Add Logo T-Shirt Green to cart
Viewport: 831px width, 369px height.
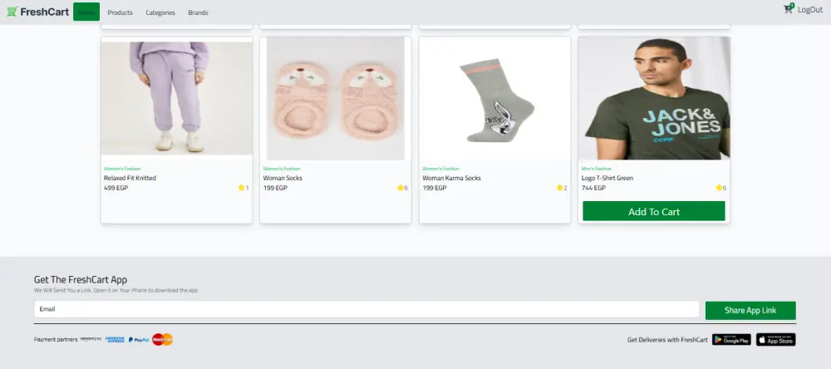click(654, 212)
